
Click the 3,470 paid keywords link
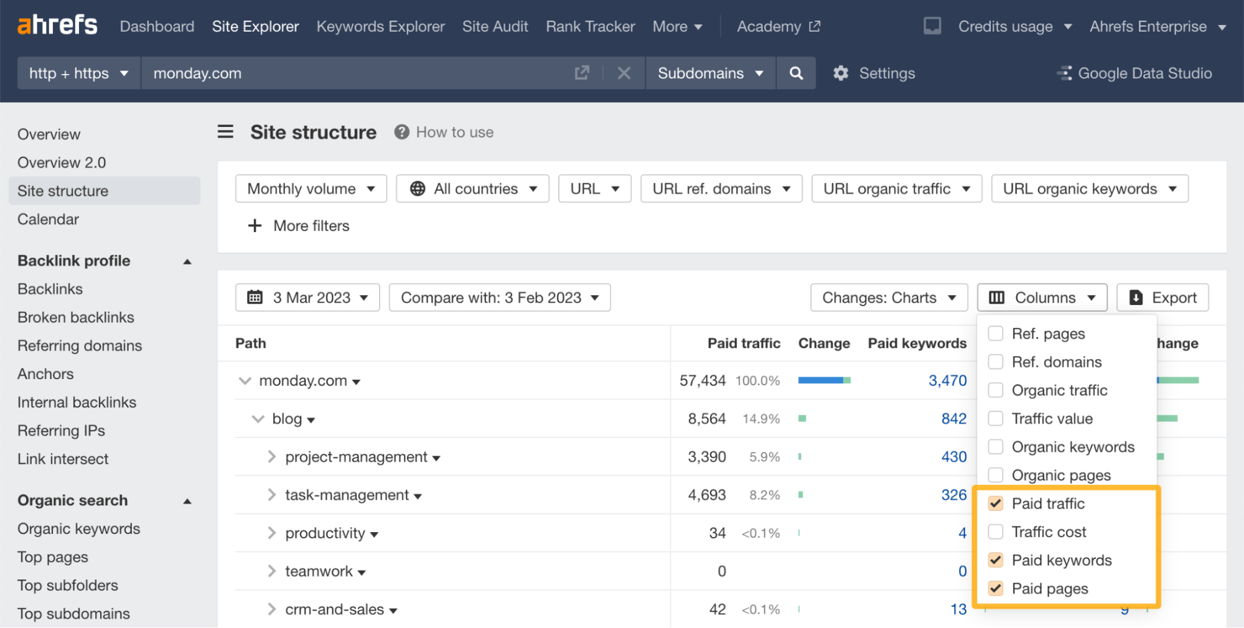point(947,380)
